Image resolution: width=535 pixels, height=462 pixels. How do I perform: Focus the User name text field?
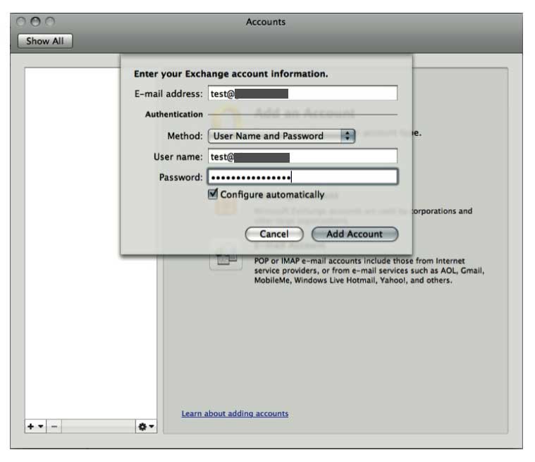coord(302,157)
